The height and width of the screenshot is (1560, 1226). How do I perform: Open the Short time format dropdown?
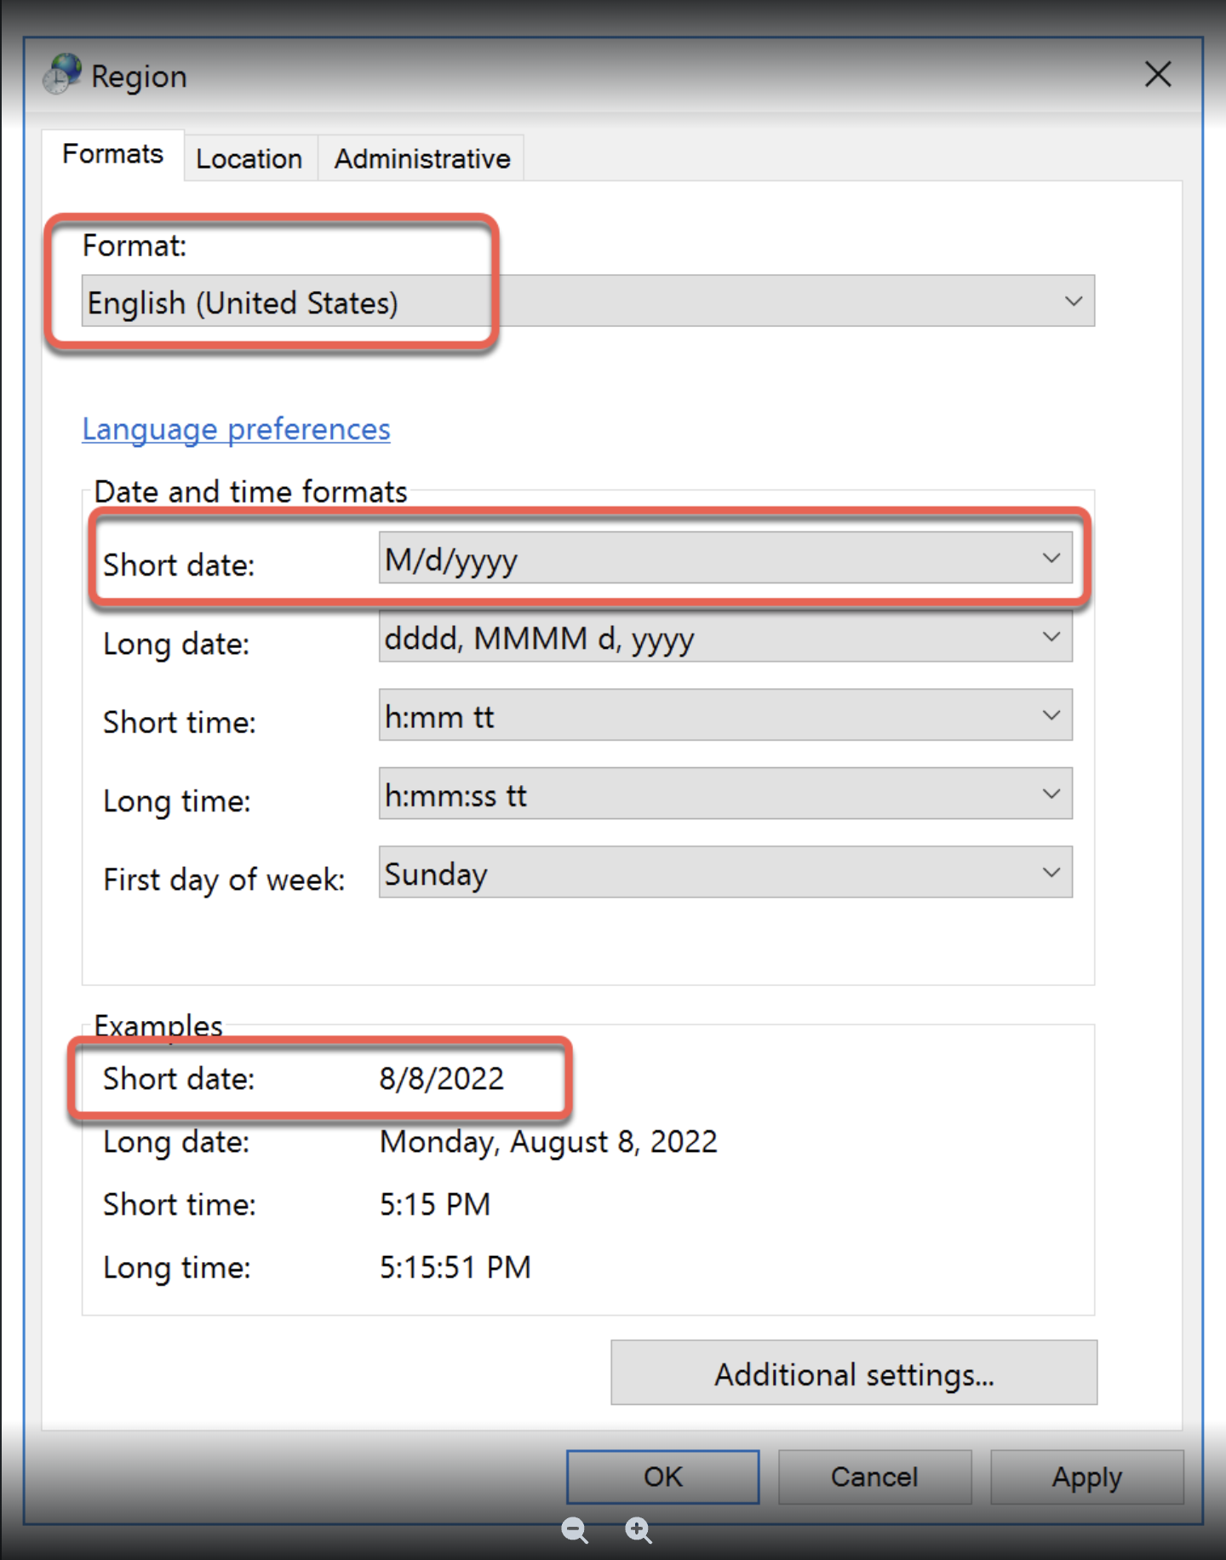(x=725, y=715)
